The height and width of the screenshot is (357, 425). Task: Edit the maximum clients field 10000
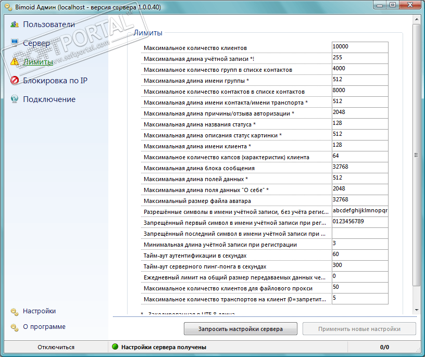pos(360,47)
